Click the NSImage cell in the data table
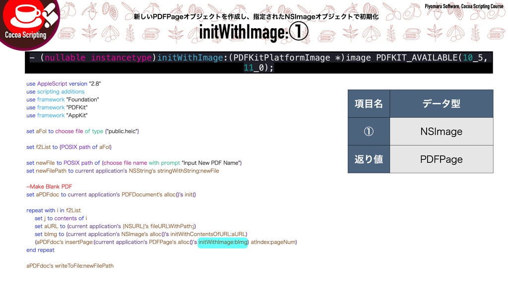 pos(441,131)
